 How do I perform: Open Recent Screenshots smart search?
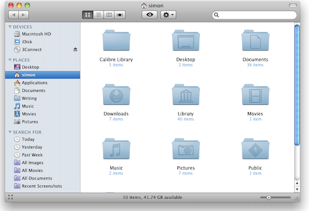[x=43, y=186]
